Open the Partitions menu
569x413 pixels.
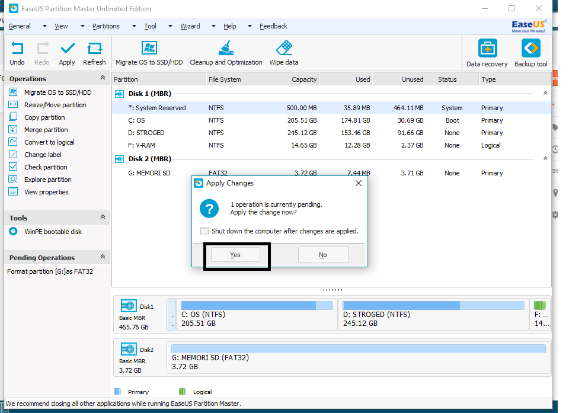click(x=106, y=26)
